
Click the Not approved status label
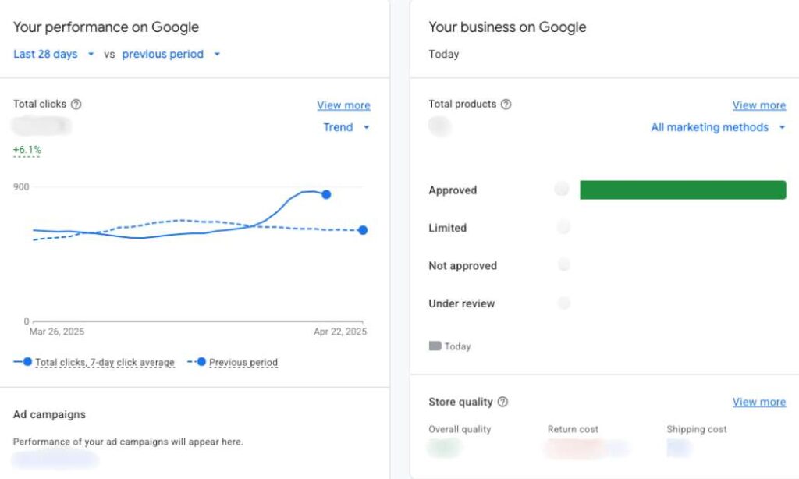[463, 265]
